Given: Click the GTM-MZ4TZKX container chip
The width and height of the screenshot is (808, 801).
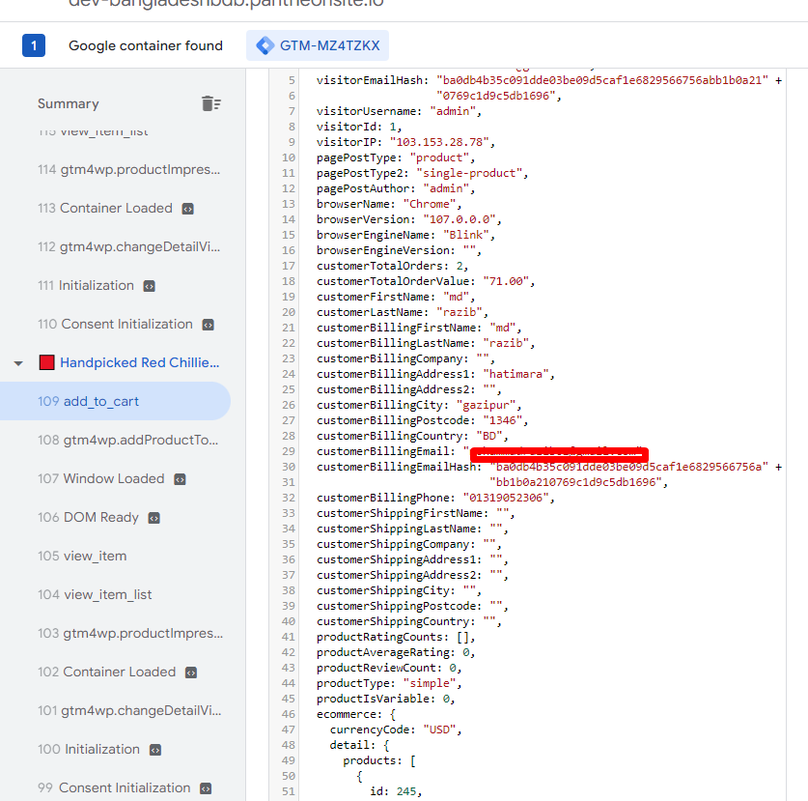Looking at the screenshot, I should (x=317, y=44).
